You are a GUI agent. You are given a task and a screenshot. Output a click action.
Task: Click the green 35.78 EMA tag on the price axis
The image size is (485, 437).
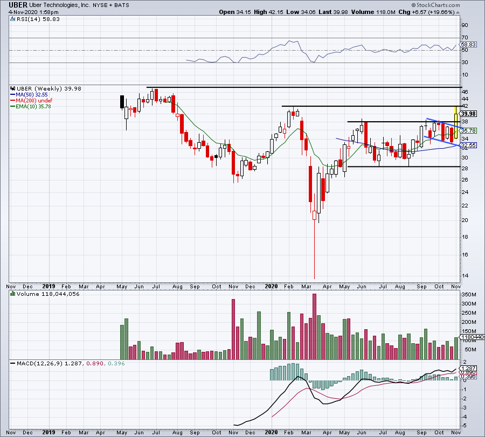(x=468, y=131)
